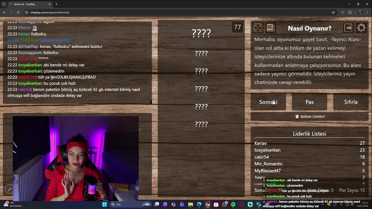Skip the word with the Pas button

click(310, 102)
